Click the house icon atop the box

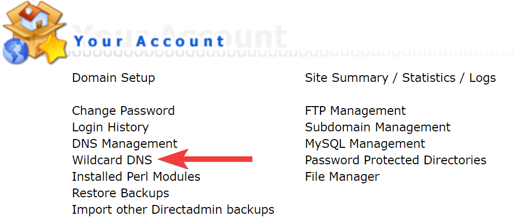point(34,16)
